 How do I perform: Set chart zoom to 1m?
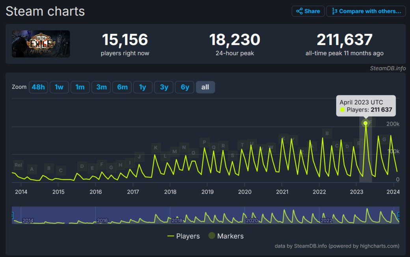pos(80,87)
